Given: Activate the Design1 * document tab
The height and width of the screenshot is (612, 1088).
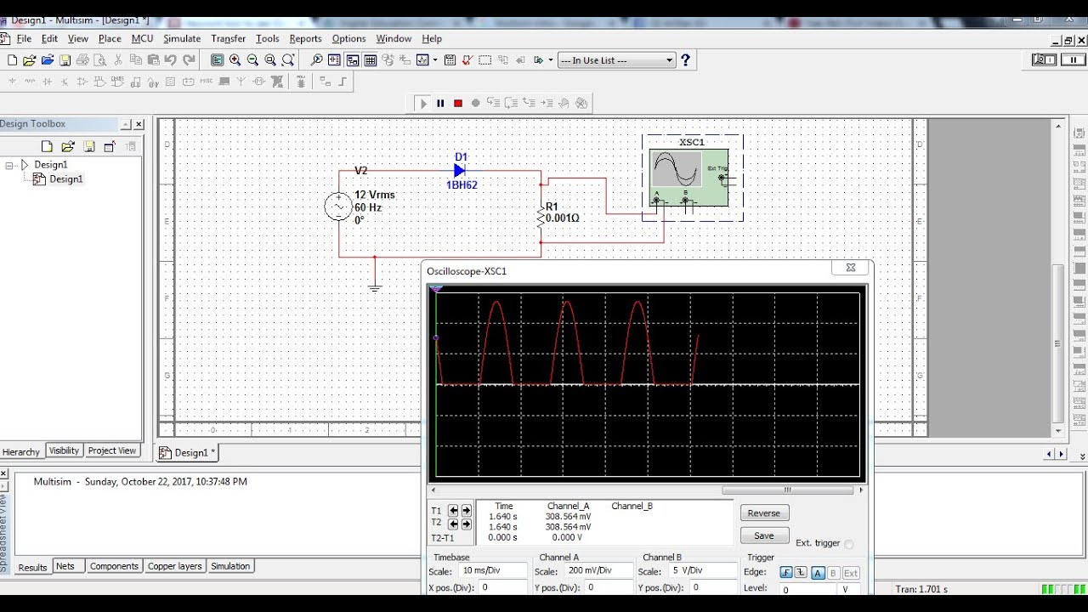Looking at the screenshot, I should tap(188, 453).
